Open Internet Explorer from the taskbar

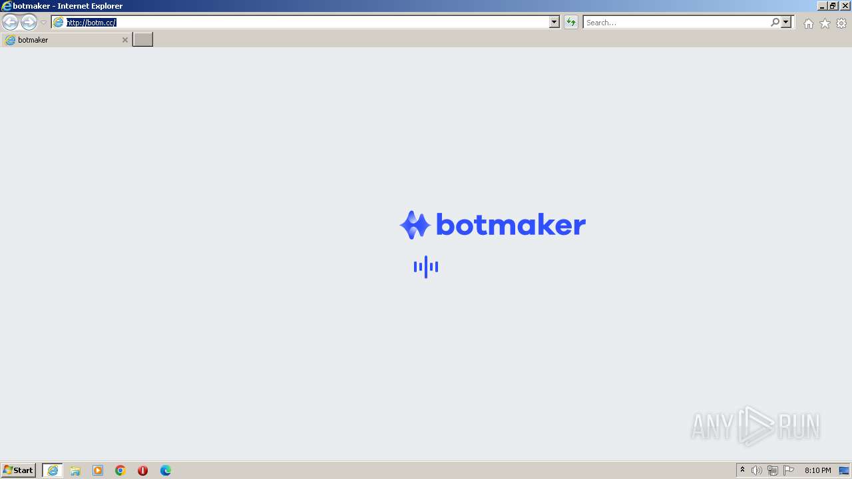click(x=53, y=470)
